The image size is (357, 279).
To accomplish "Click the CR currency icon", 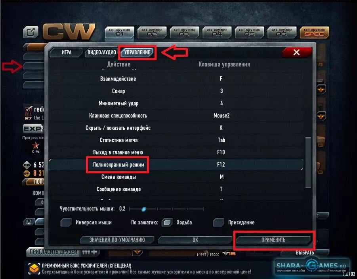I will pyautogui.click(x=27, y=165).
